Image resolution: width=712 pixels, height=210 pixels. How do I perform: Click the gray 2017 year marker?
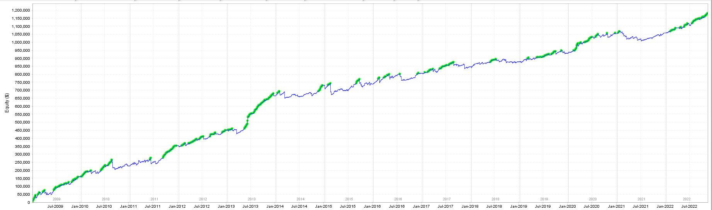coord(447,199)
